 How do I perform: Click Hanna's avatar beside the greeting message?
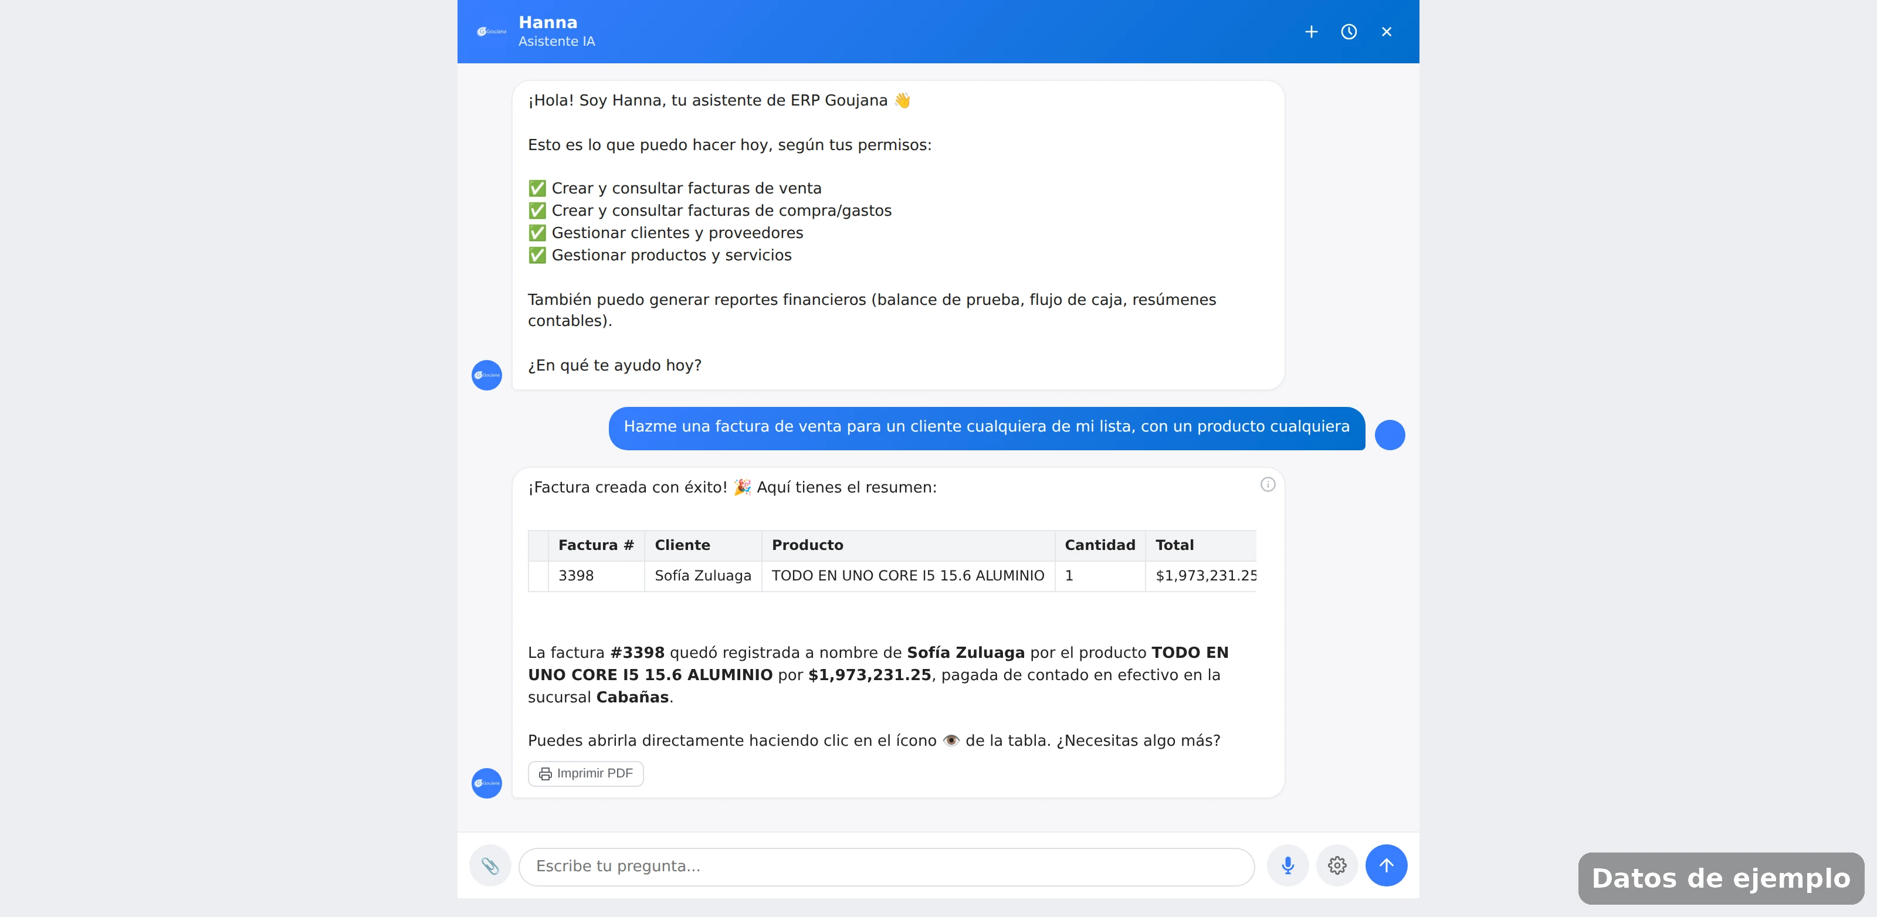[487, 375]
